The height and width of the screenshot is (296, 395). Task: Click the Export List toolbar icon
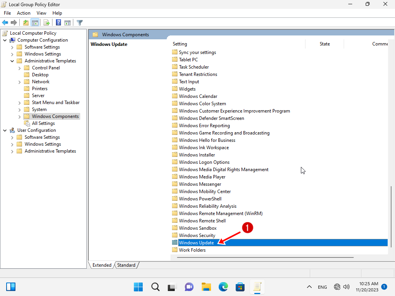[x=47, y=23]
